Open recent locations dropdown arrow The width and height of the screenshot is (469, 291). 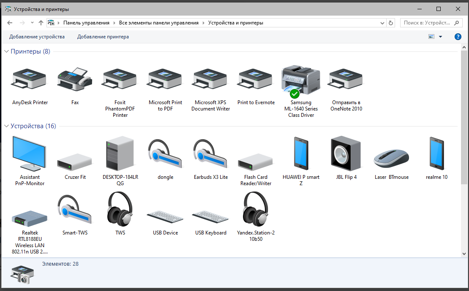pos(32,23)
